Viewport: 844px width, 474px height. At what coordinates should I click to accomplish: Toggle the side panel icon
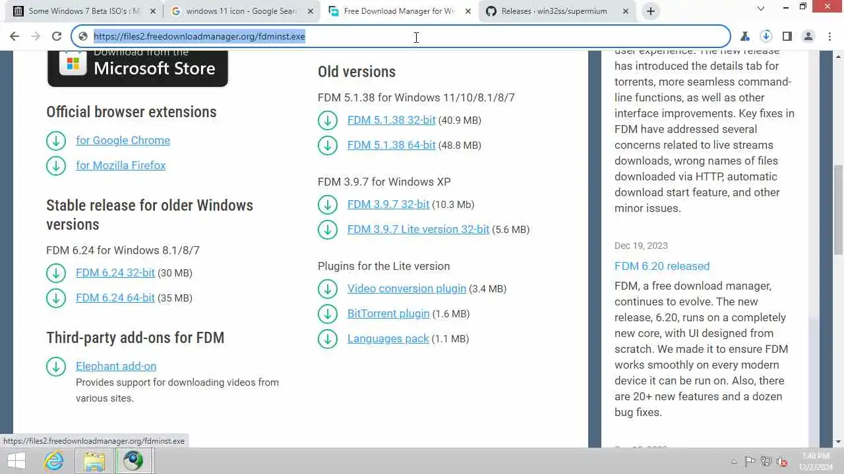787,36
